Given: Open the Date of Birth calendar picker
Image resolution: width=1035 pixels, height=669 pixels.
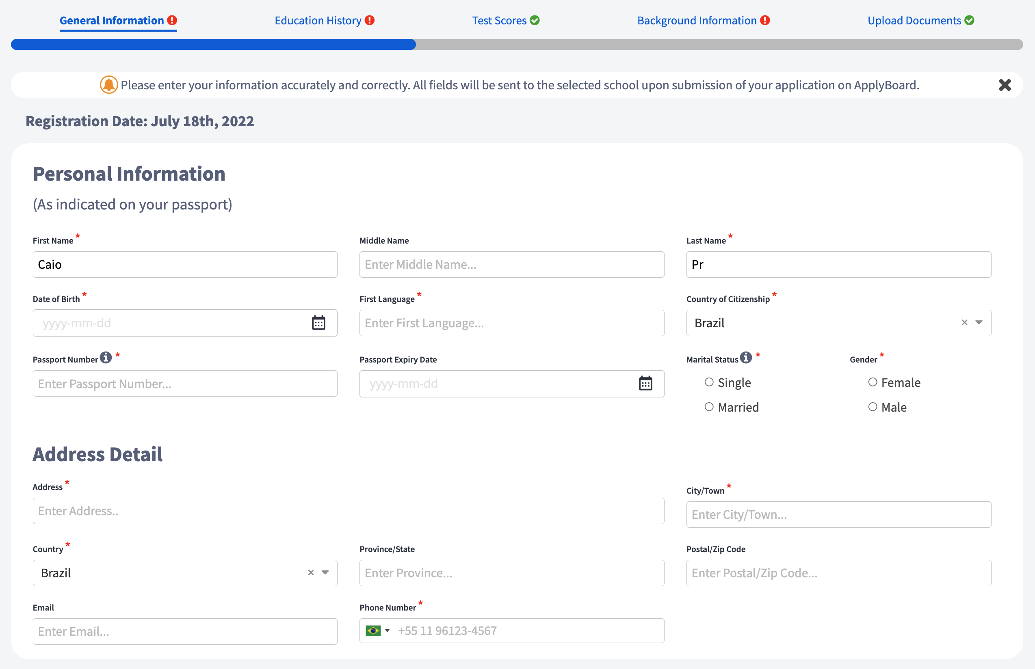Looking at the screenshot, I should (x=318, y=323).
